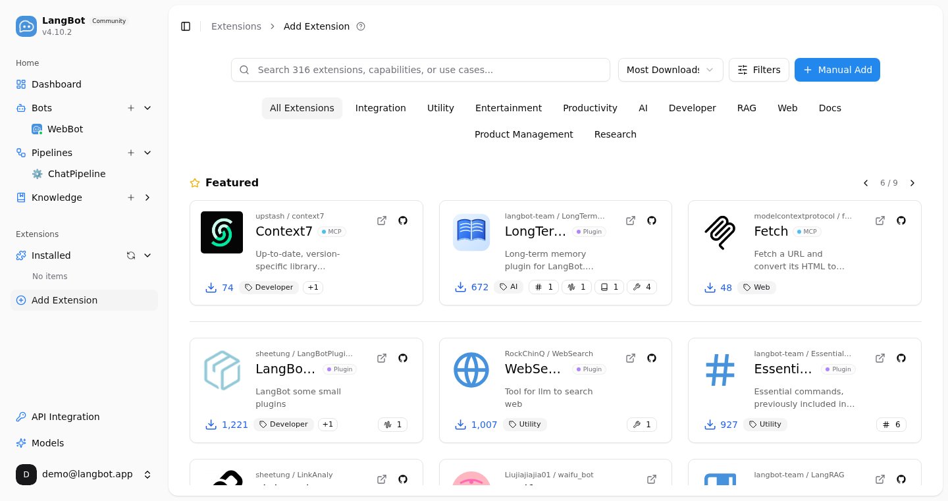The width and height of the screenshot is (948, 501).
Task: Select the Productivity category tab
Action: [590, 108]
